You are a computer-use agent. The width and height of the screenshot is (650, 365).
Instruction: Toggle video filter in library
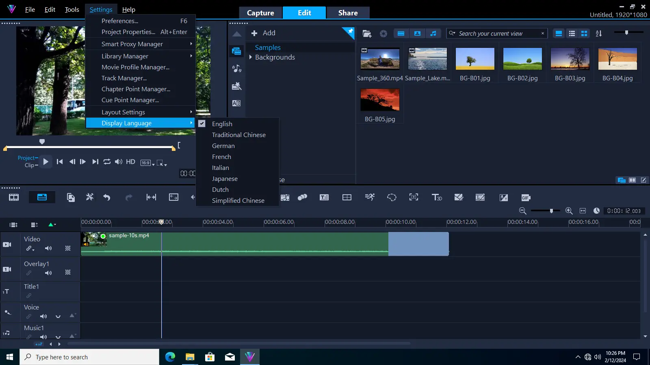pos(401,34)
